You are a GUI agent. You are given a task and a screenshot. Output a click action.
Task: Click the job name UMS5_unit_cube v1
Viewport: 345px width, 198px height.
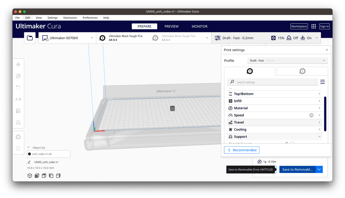[46, 162]
